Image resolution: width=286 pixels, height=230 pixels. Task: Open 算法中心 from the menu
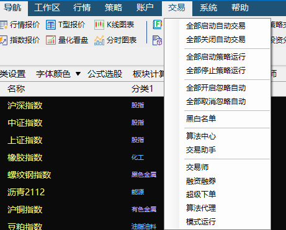pos(201,136)
